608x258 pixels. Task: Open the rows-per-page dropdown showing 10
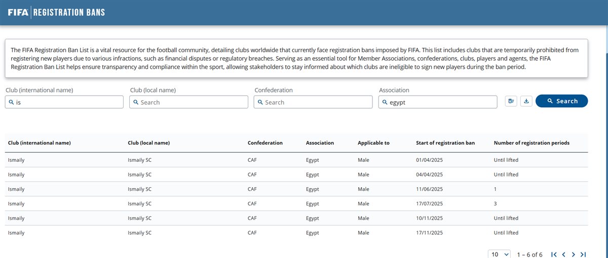coord(499,254)
